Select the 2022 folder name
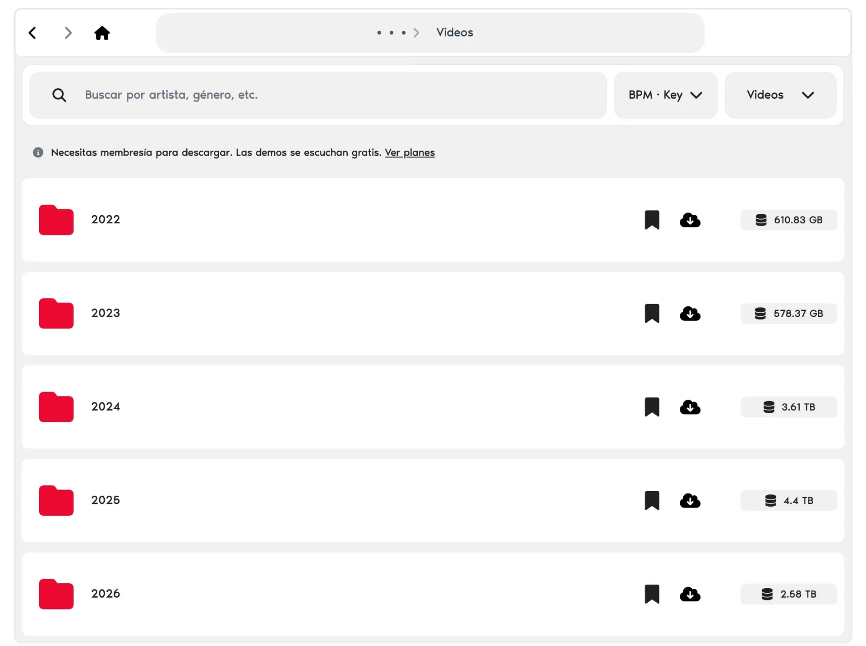The image size is (866, 646). 106,219
